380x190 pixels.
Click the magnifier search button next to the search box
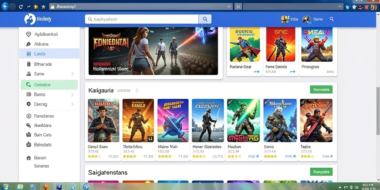(x=205, y=19)
